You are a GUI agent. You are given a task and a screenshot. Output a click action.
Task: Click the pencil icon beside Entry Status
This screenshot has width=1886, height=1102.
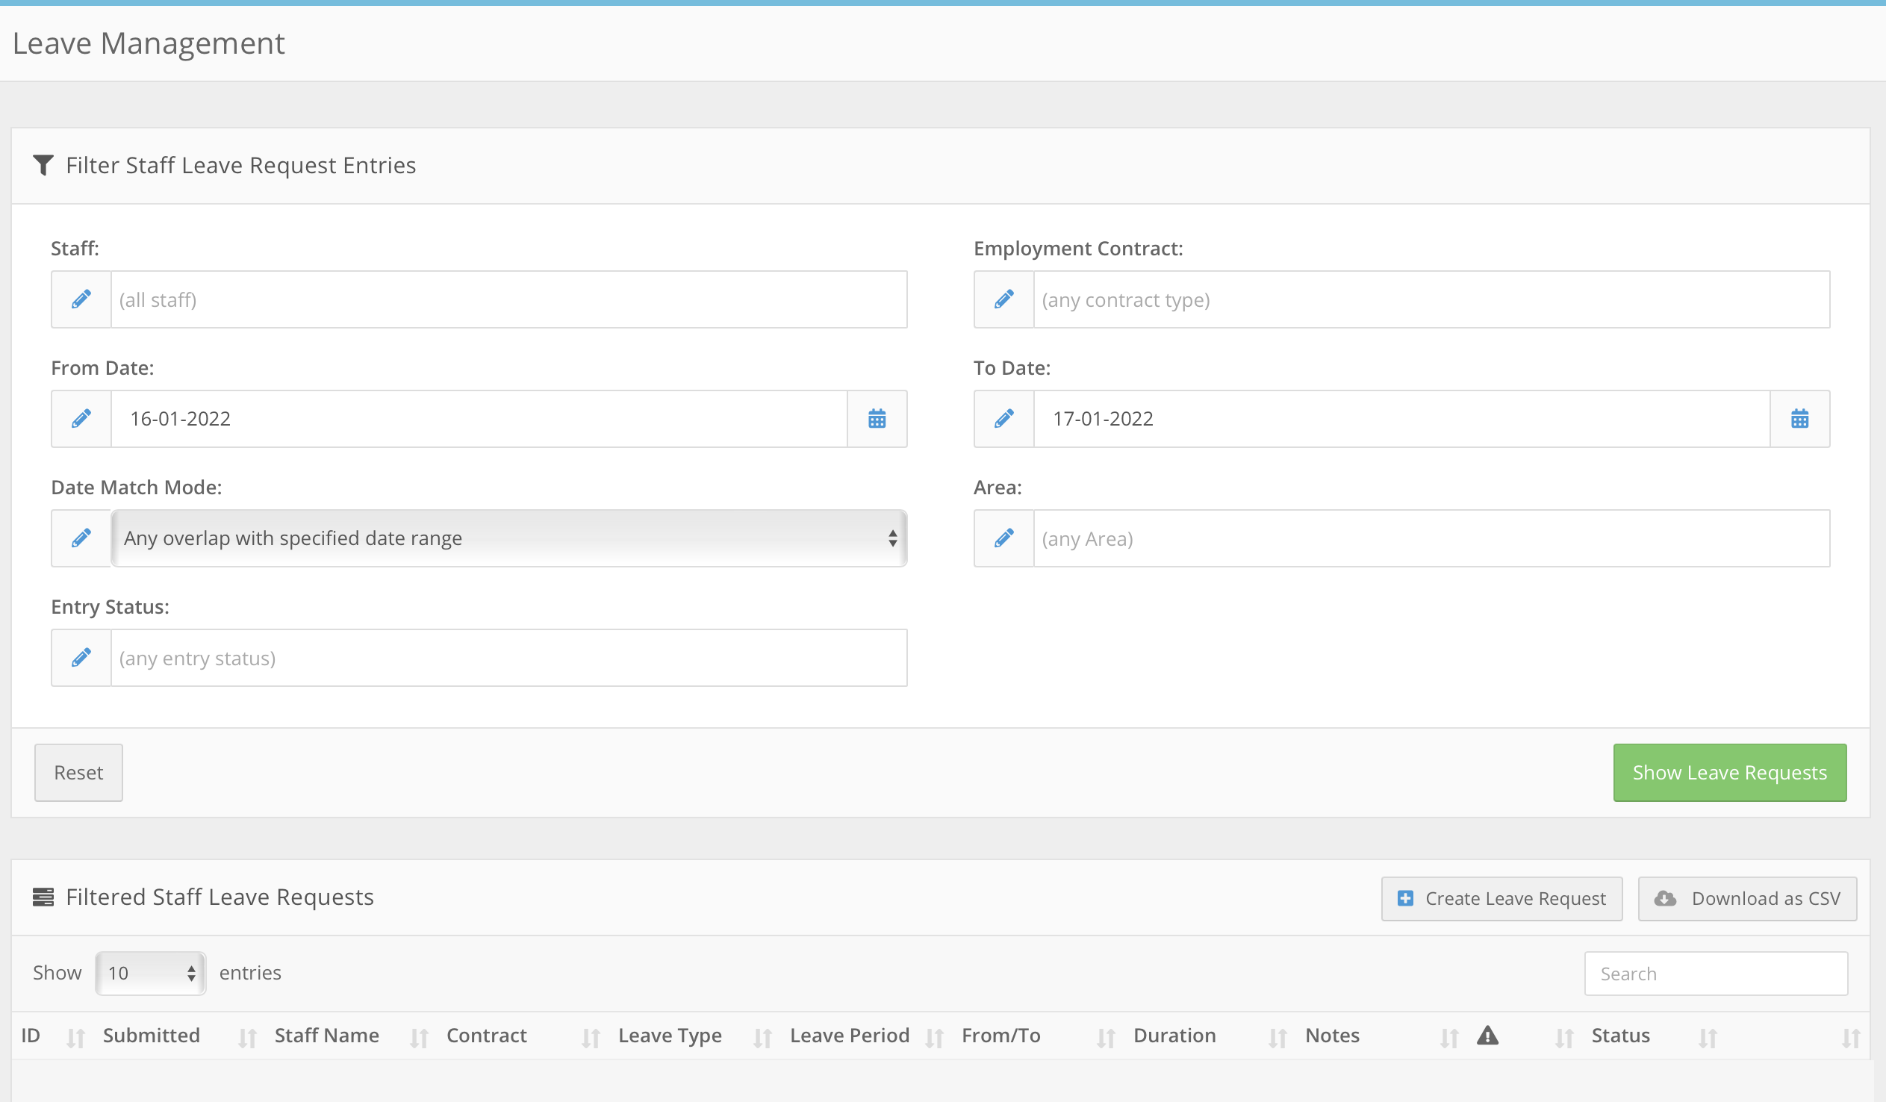pyautogui.click(x=81, y=657)
